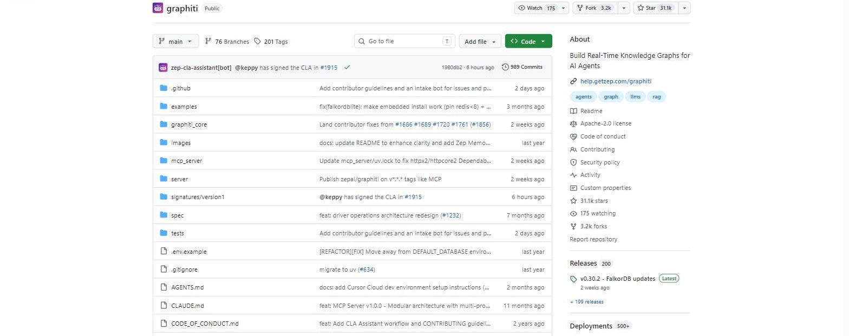The width and height of the screenshot is (849, 336).
Task: Click the .env.example file icon
Action: coord(164,252)
